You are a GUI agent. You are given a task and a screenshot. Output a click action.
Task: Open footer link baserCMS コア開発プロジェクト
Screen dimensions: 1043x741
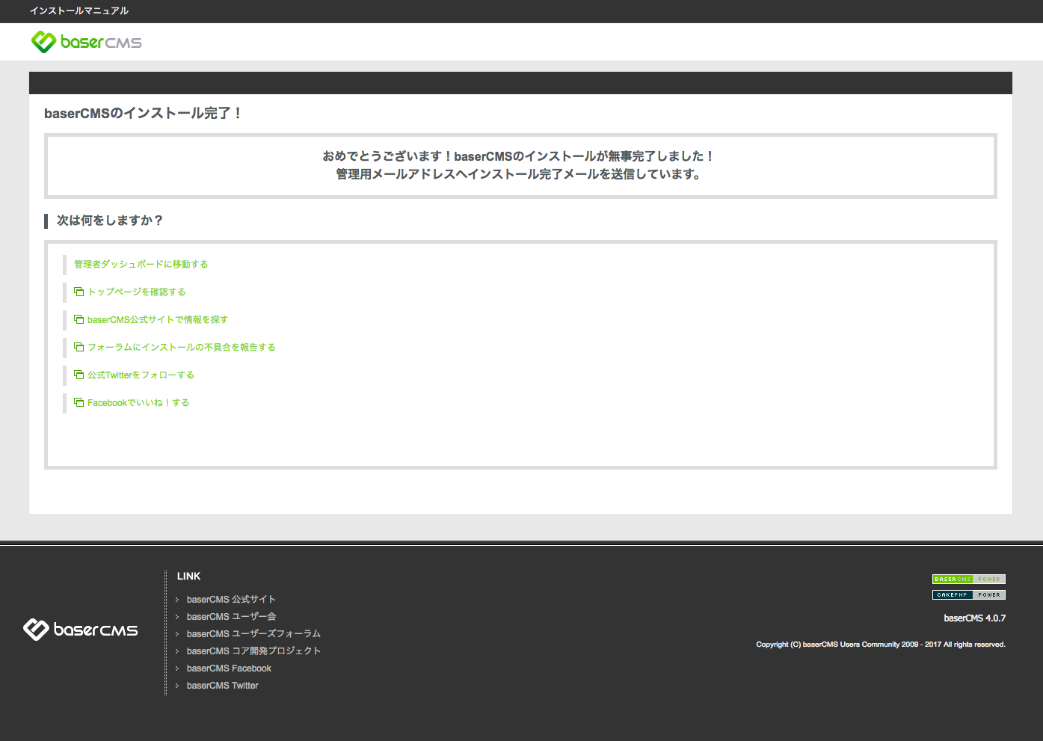[x=253, y=651]
